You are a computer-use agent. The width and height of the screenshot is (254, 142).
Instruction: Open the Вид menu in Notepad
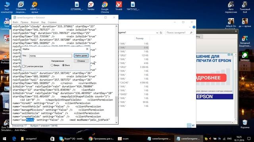pos(43,22)
